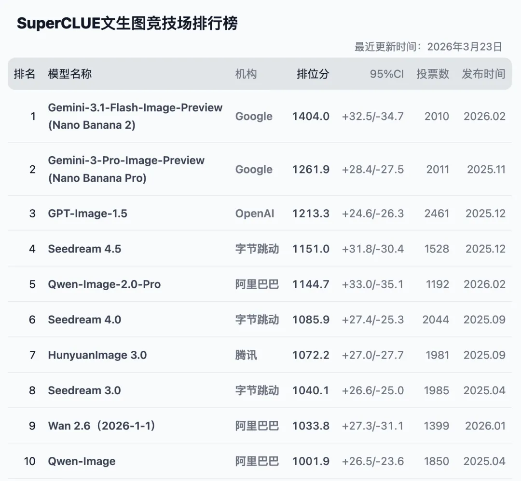The width and height of the screenshot is (521, 481).
Task: Open the Qwen-Image-2.0-Pro row
Action: (104, 284)
